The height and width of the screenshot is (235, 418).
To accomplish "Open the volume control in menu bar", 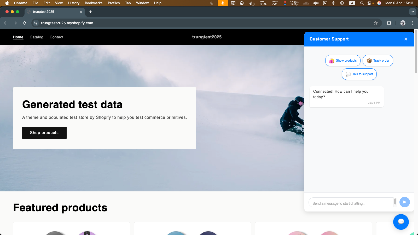I will pos(316,3).
